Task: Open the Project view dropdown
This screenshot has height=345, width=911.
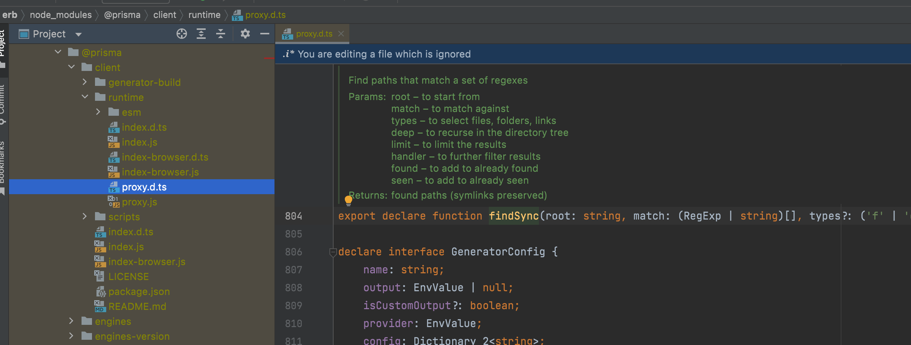Action: click(x=79, y=34)
